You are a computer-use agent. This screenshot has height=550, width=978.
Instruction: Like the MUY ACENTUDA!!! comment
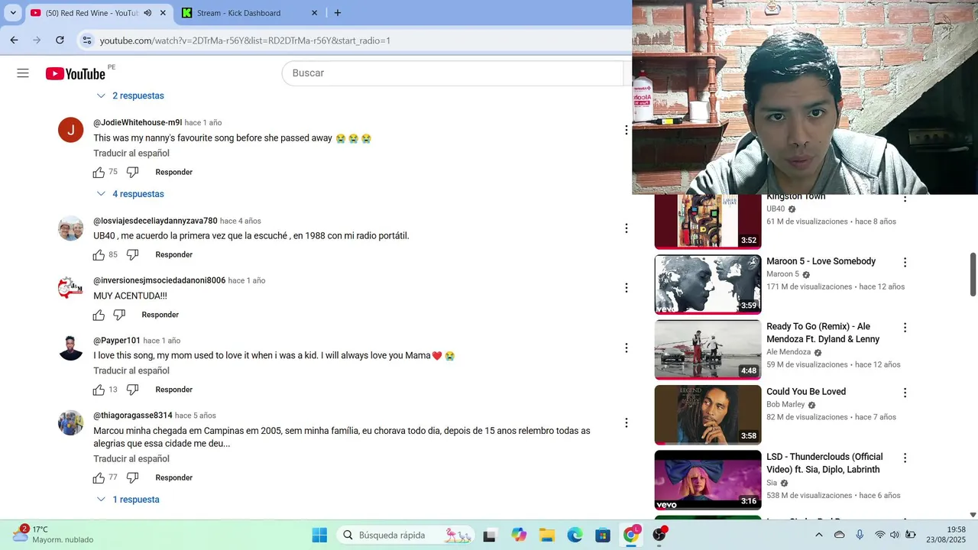(x=99, y=315)
